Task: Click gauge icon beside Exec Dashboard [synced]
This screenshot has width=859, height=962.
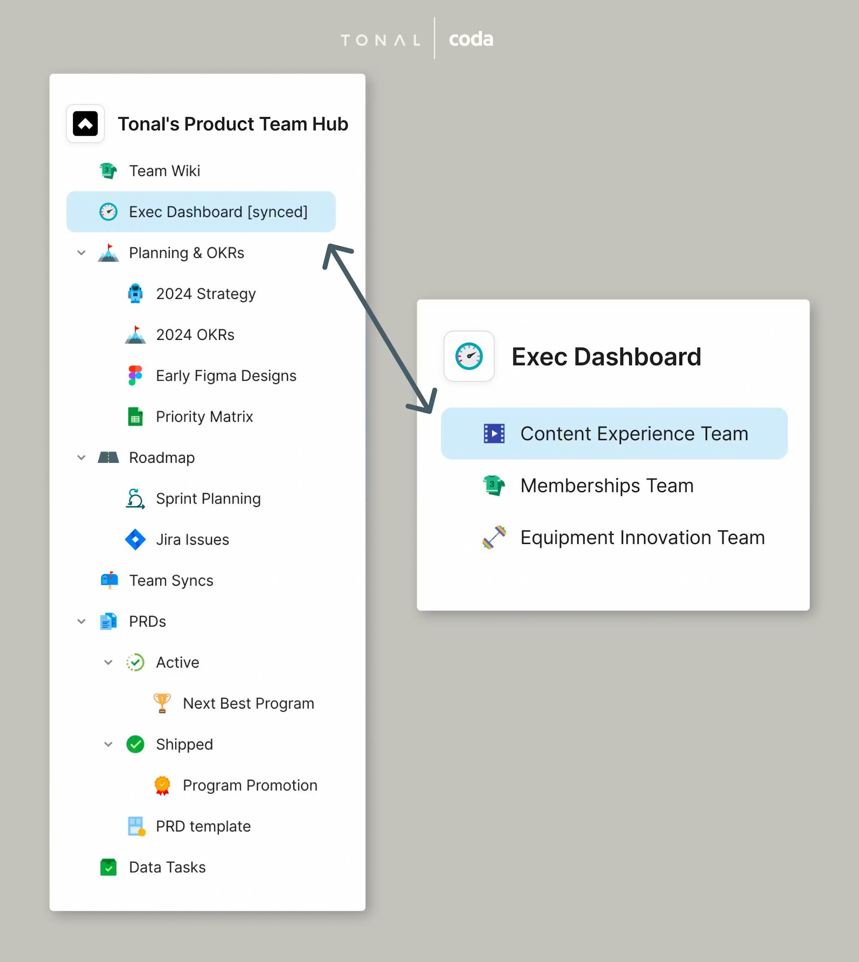Action: coord(108,211)
